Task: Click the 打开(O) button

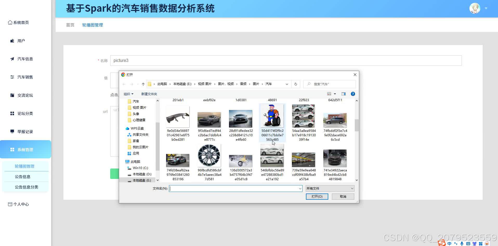Action: coord(317,197)
